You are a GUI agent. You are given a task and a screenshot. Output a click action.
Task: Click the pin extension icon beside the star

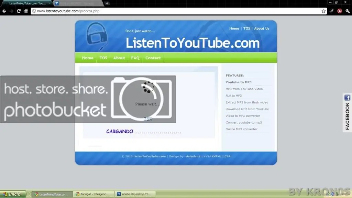pyautogui.click(x=332, y=11)
